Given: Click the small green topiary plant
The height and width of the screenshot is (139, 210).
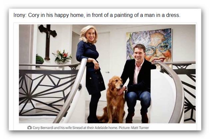Looking at the screenshot, I should click(40, 59).
